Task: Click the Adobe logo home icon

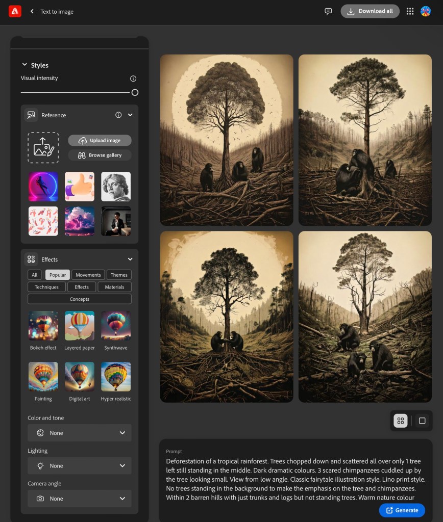Action: click(15, 11)
